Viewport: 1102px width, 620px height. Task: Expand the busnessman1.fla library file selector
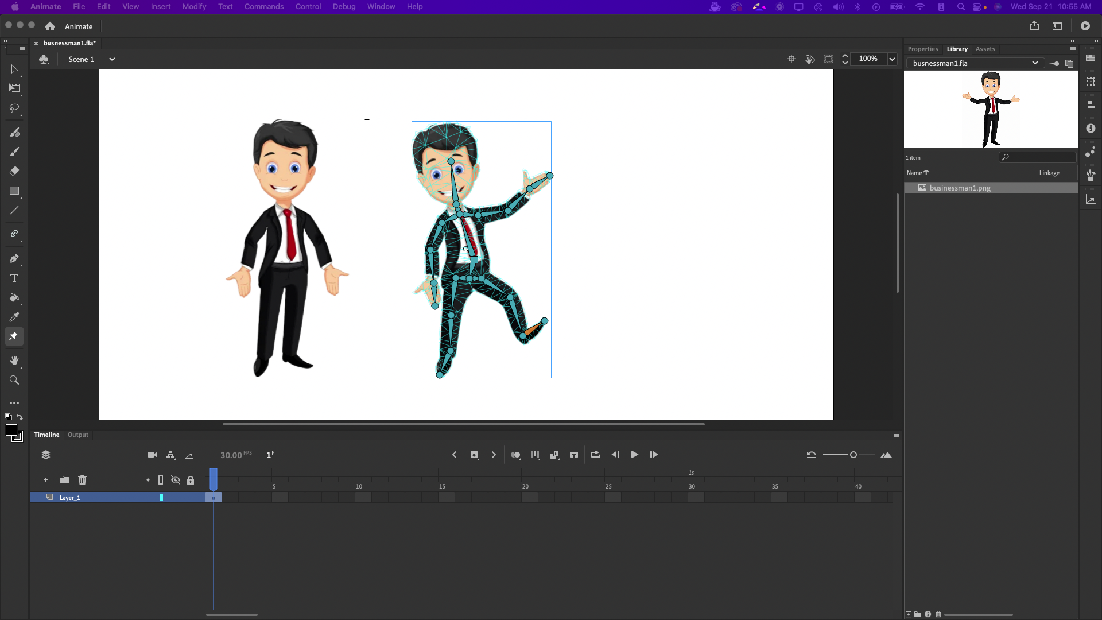(x=1035, y=63)
